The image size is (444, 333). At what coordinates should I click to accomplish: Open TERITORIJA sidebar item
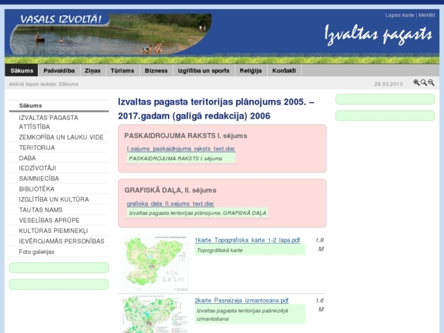59,148
